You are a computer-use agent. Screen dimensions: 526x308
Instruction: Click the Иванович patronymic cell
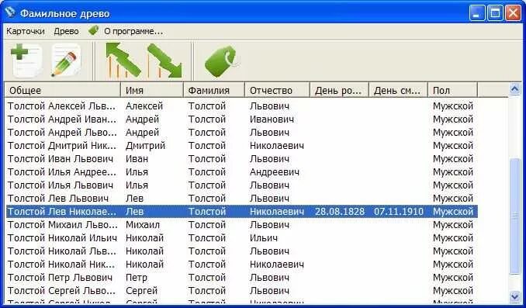tap(272, 119)
